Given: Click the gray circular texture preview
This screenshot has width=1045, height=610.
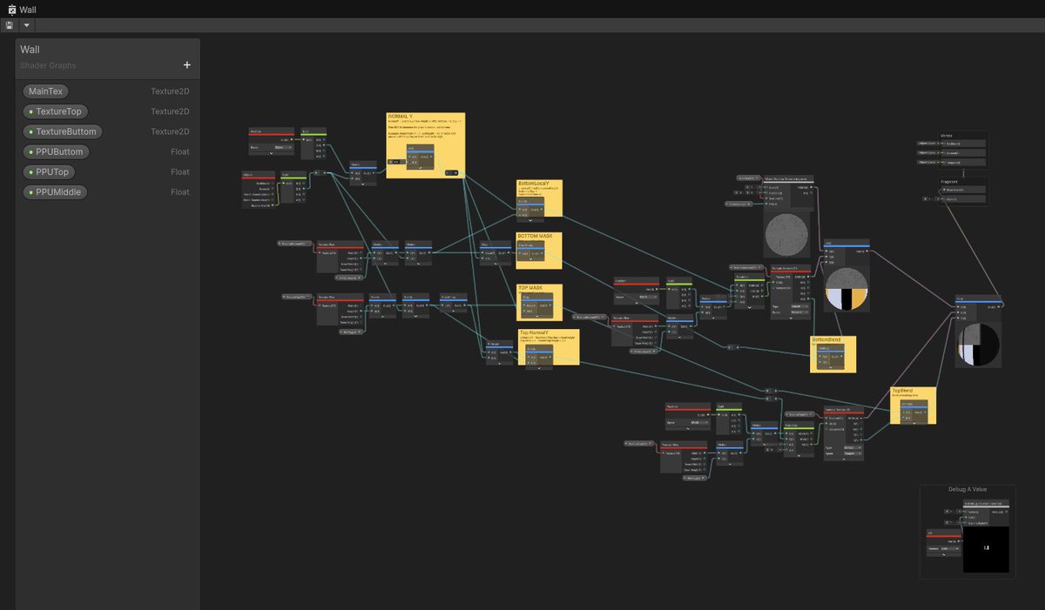Looking at the screenshot, I should pyautogui.click(x=787, y=235).
